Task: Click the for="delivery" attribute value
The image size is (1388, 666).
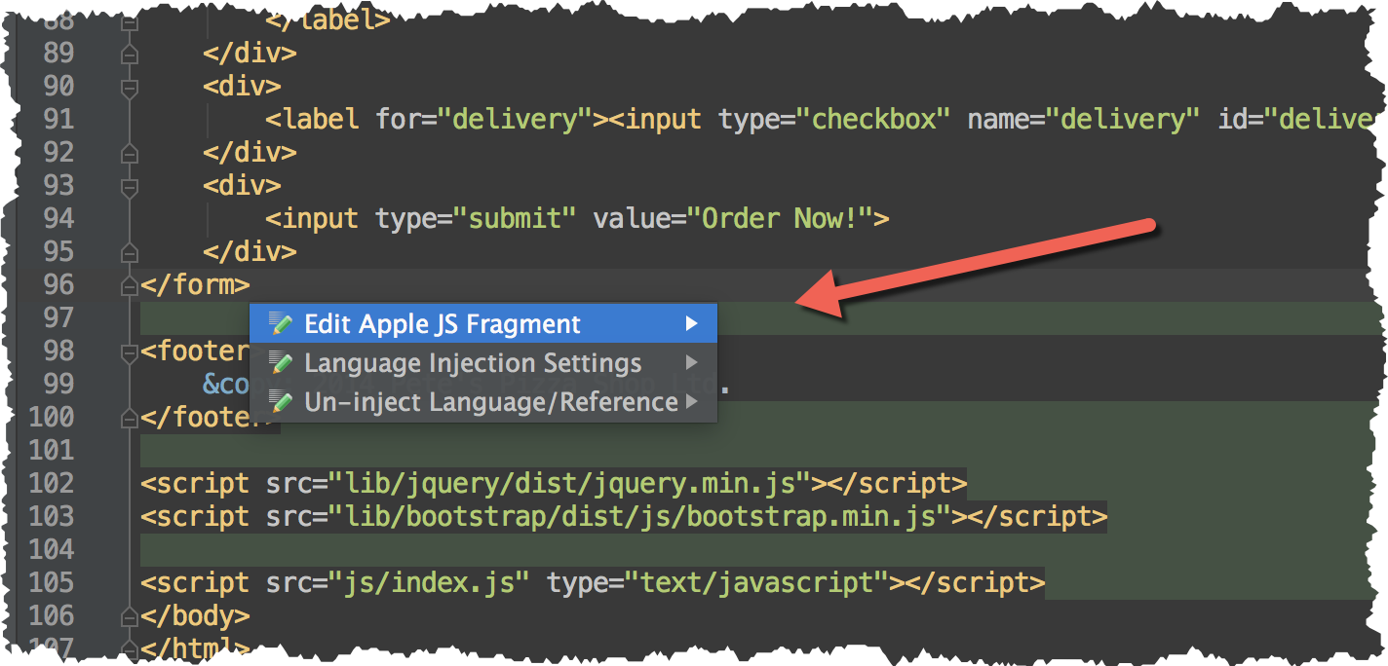Action: pyautogui.click(x=516, y=119)
